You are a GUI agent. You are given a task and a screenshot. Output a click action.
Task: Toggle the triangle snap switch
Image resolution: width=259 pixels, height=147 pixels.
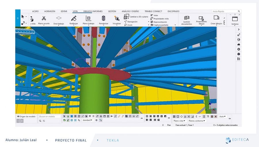(185, 117)
